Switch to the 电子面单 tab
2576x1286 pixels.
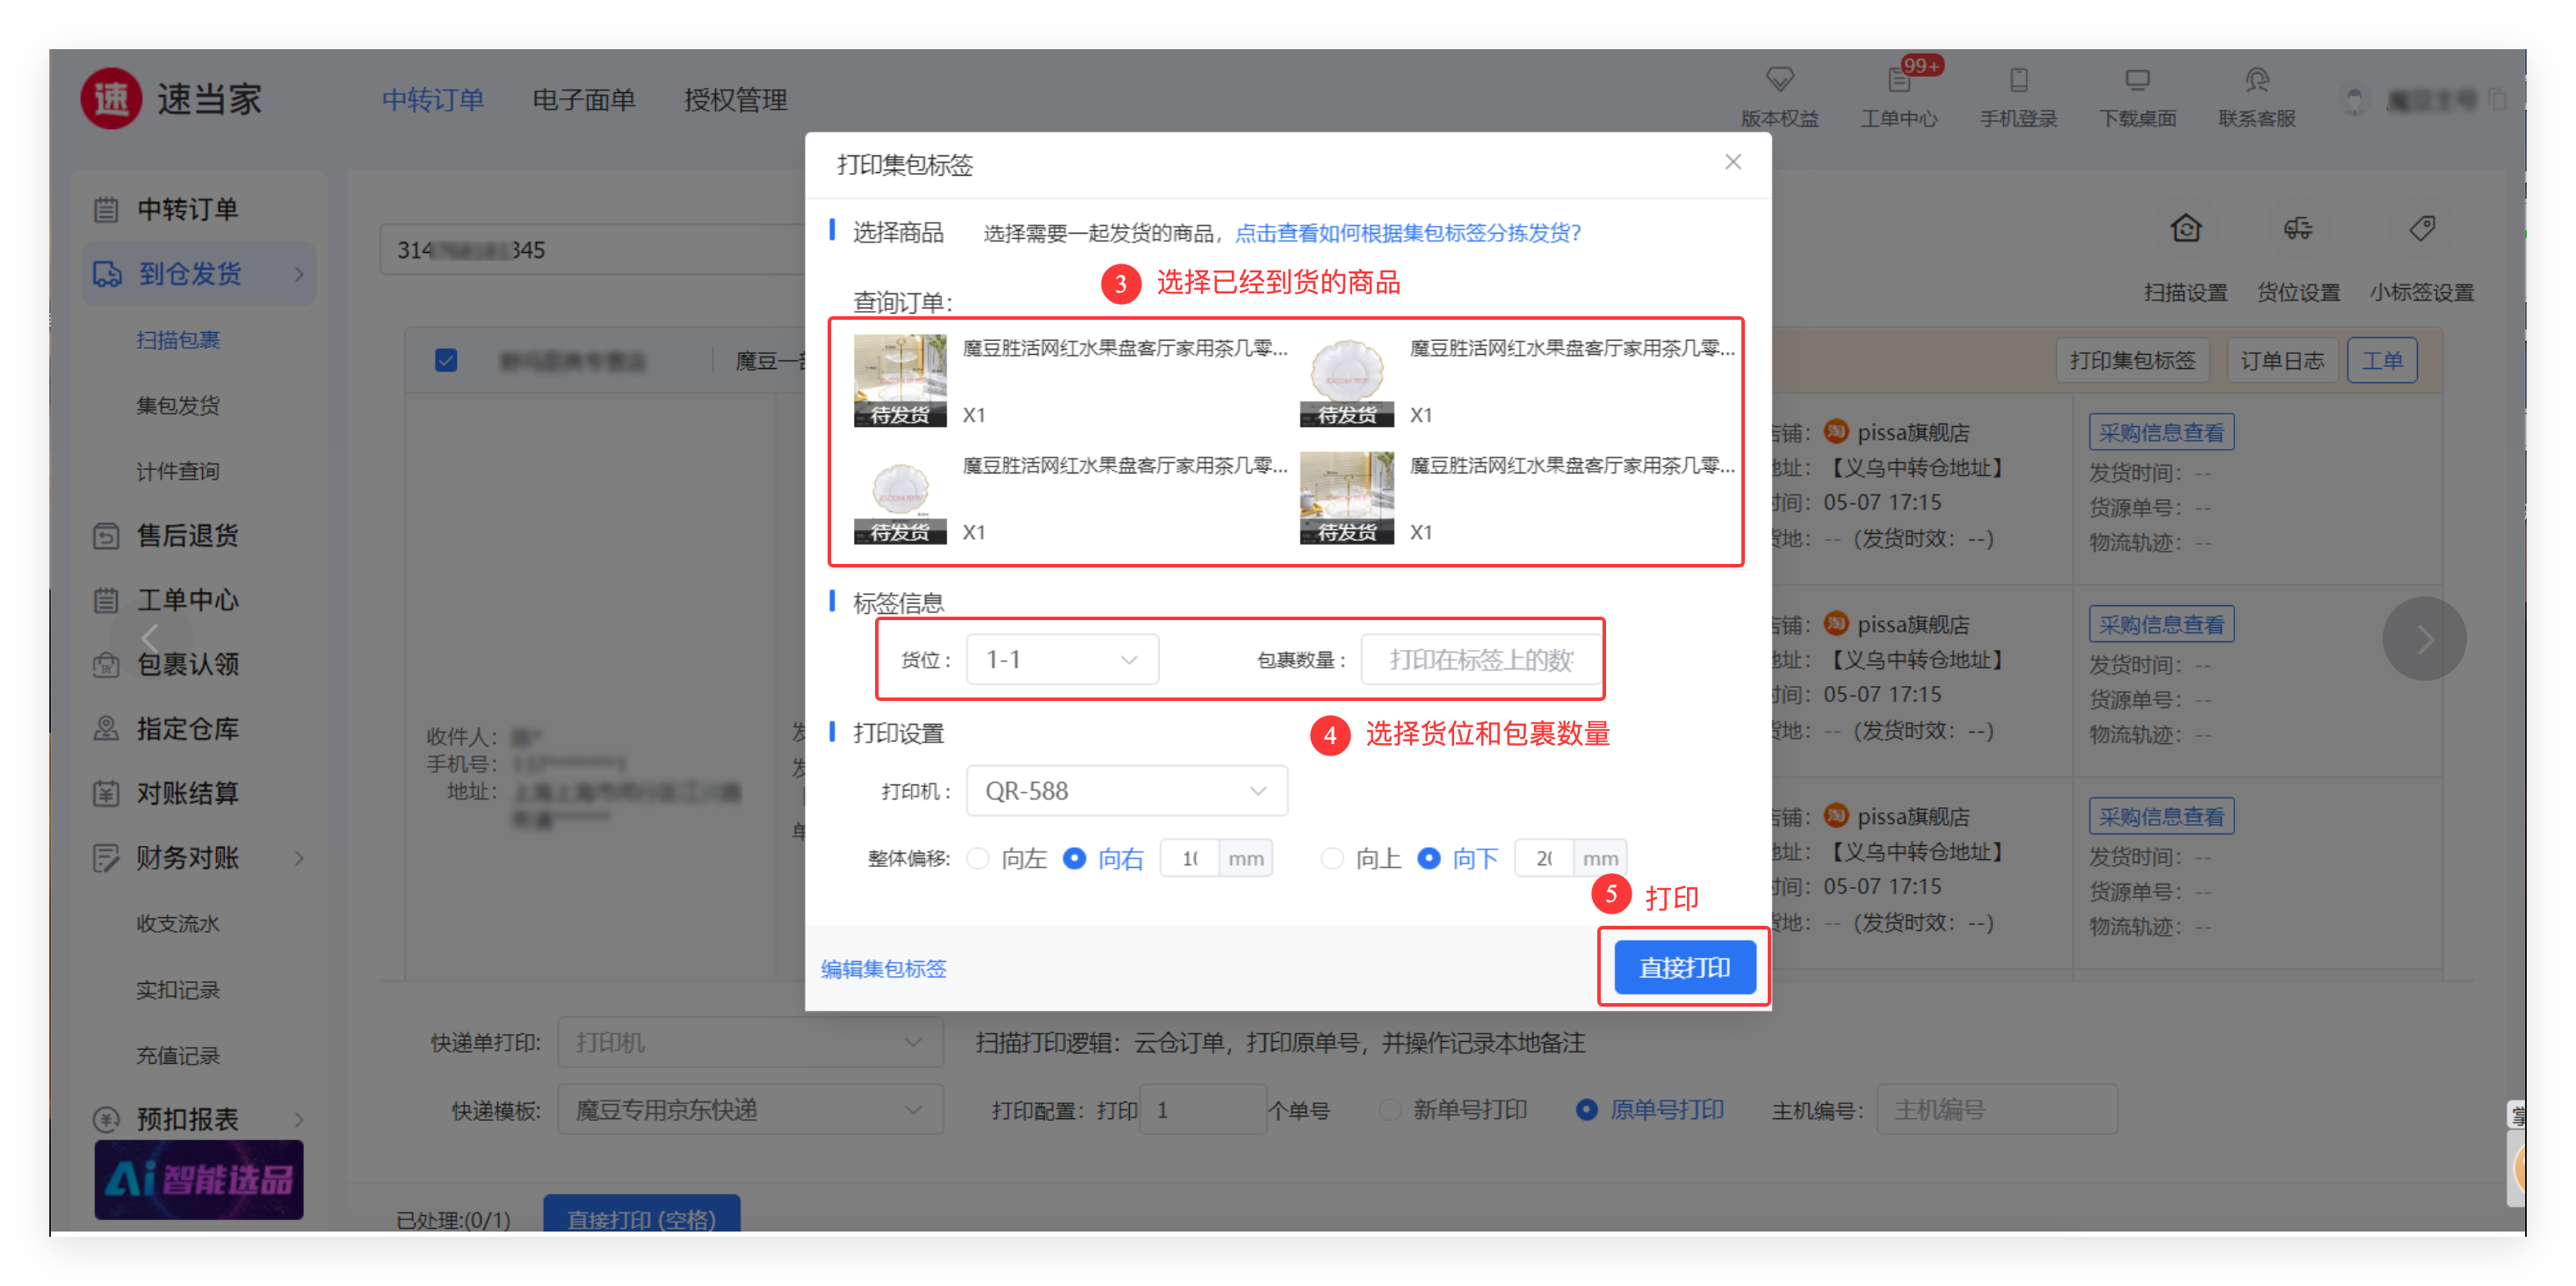click(583, 100)
